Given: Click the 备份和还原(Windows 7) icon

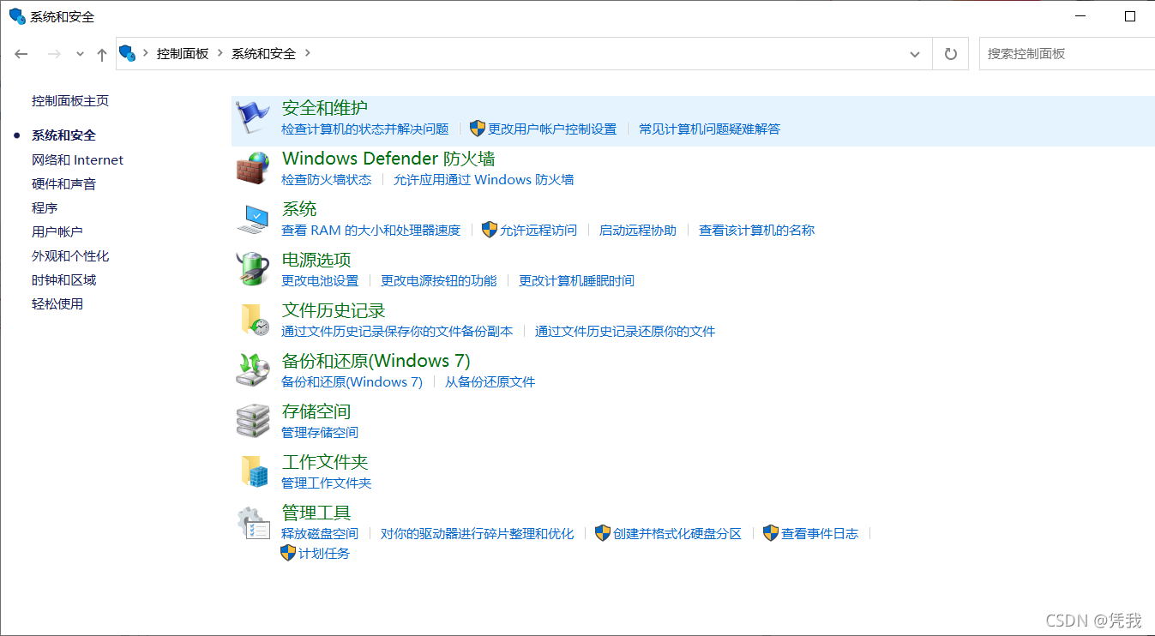Looking at the screenshot, I should 252,369.
